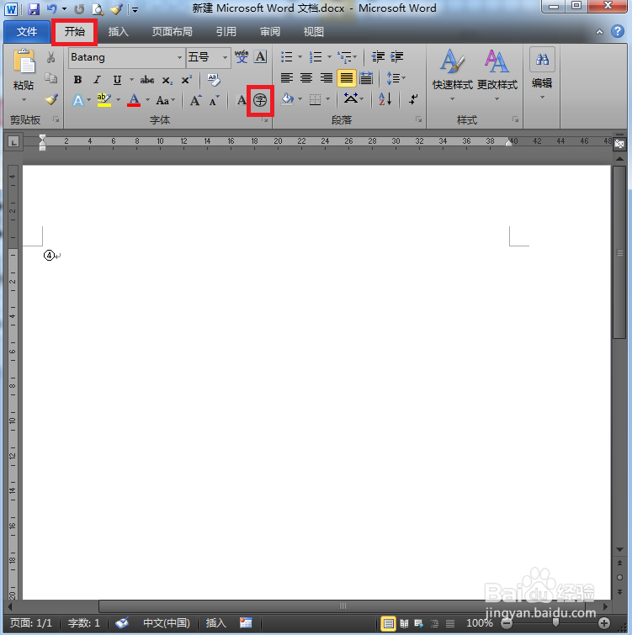Click the Paste clipboard icon

pyautogui.click(x=24, y=62)
